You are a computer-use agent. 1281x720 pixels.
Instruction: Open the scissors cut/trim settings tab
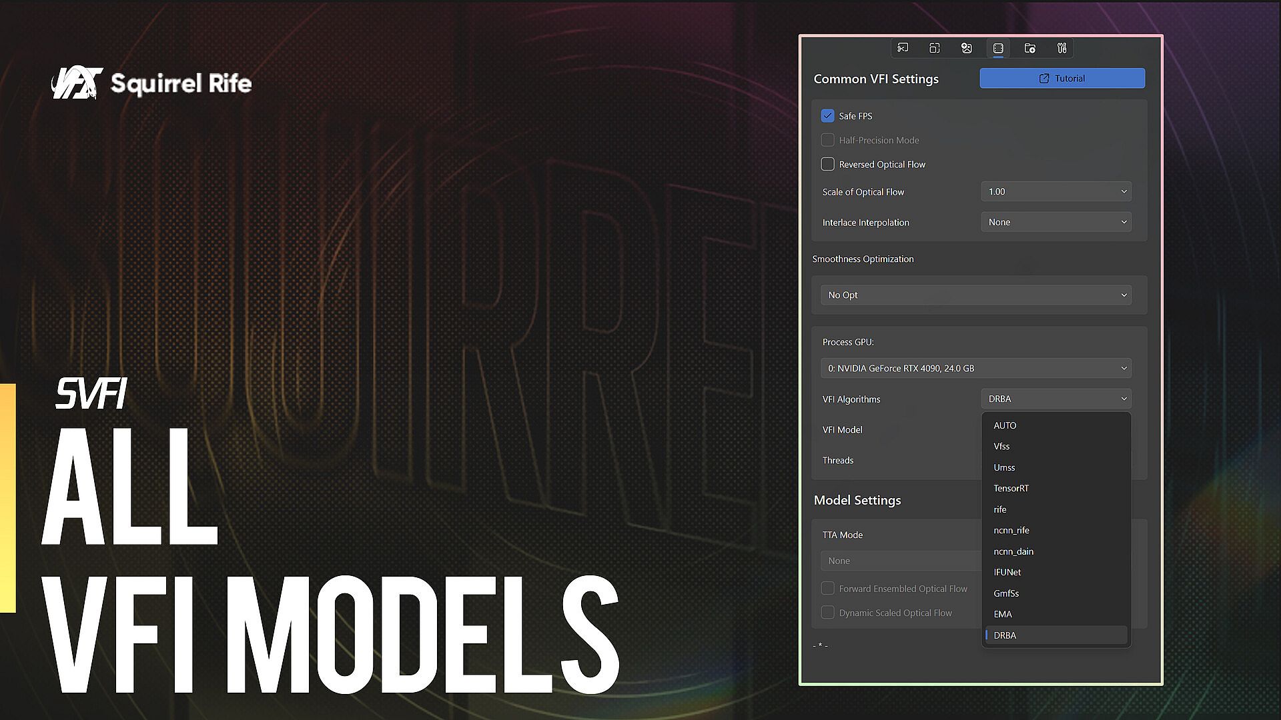click(903, 48)
